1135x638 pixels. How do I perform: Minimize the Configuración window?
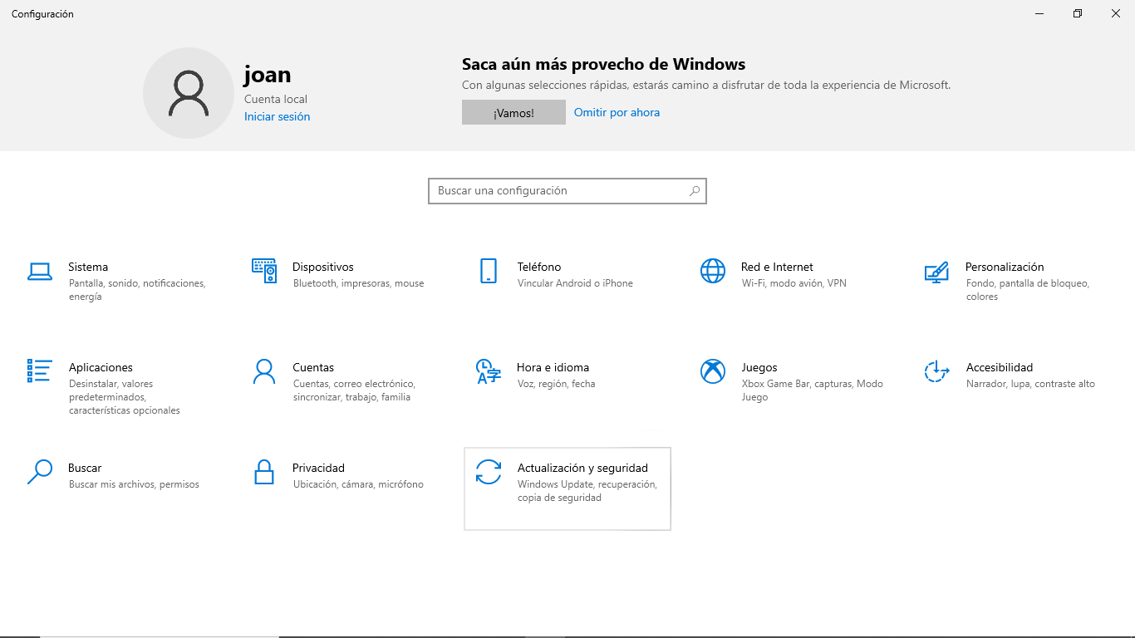(1039, 13)
